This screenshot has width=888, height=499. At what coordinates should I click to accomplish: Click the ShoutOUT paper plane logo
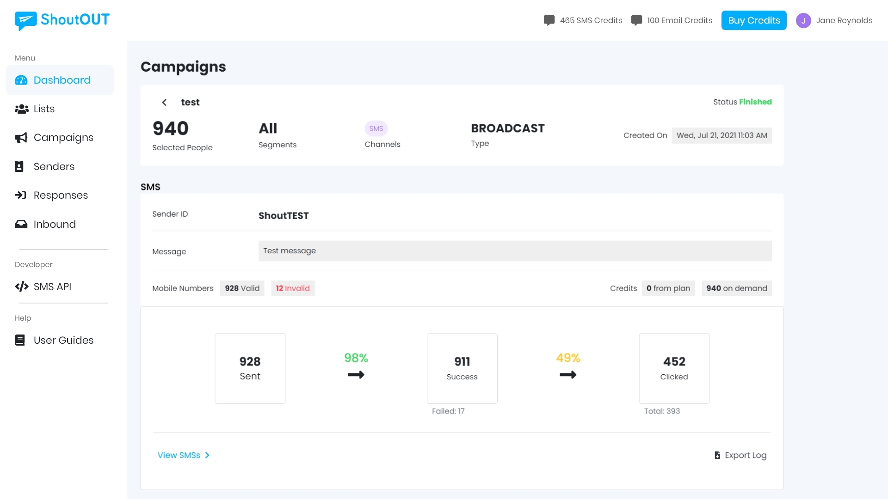pyautogui.click(x=25, y=20)
